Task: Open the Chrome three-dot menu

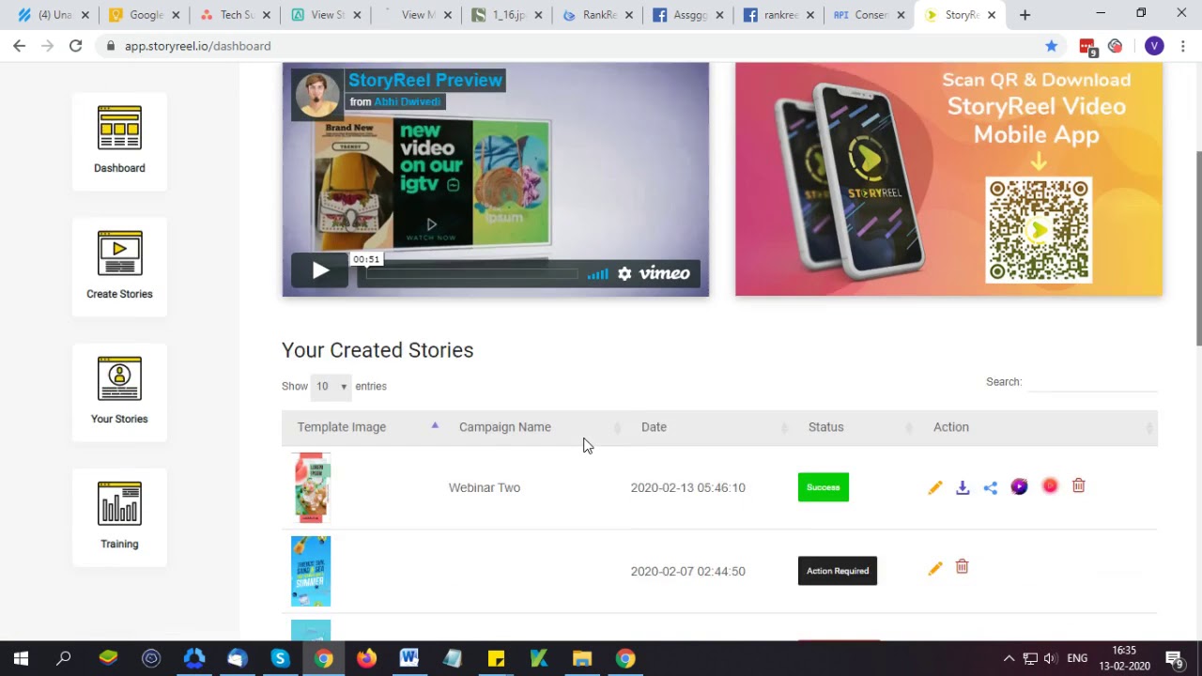Action: 1183,46
